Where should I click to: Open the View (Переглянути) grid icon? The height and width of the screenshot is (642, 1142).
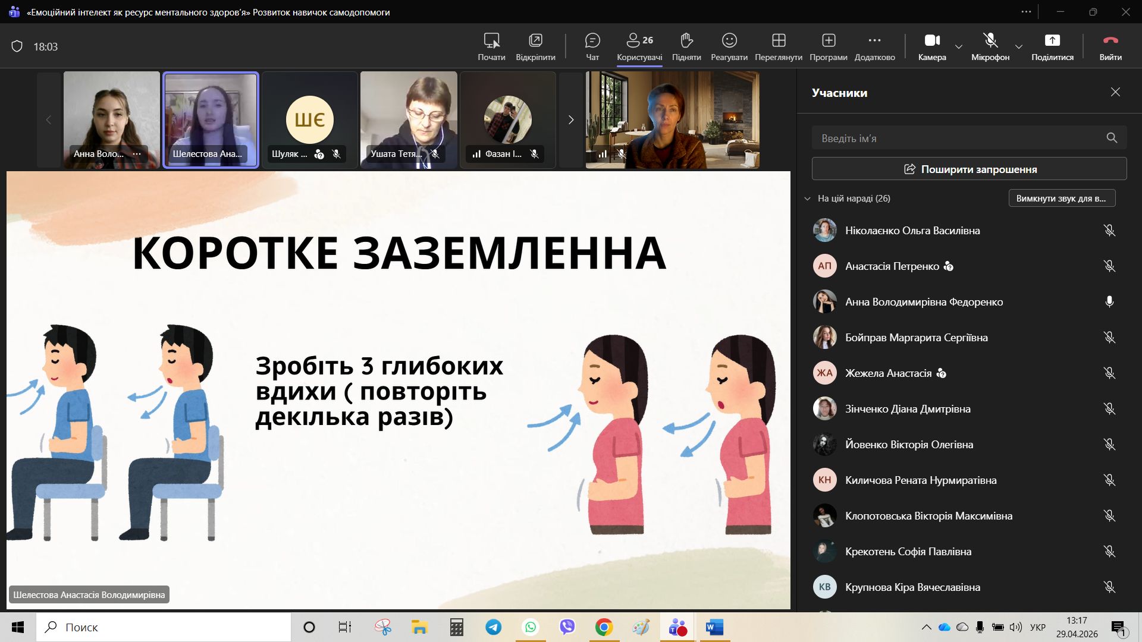(779, 41)
